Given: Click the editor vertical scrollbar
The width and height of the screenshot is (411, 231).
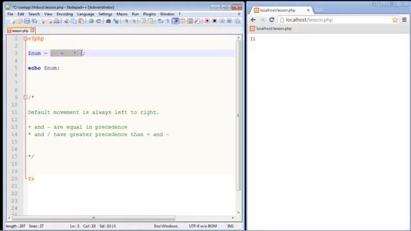Looking at the screenshot, I should coord(238,116).
